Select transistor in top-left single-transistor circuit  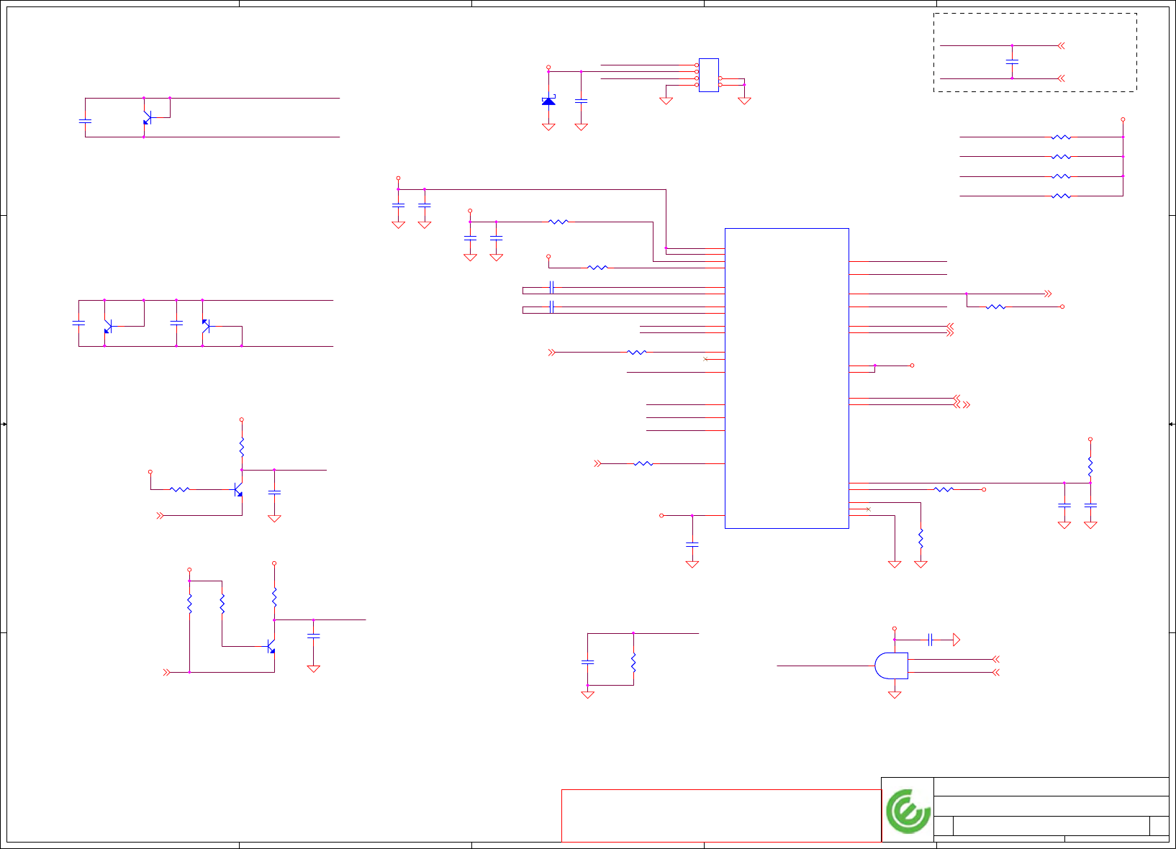tap(147, 117)
